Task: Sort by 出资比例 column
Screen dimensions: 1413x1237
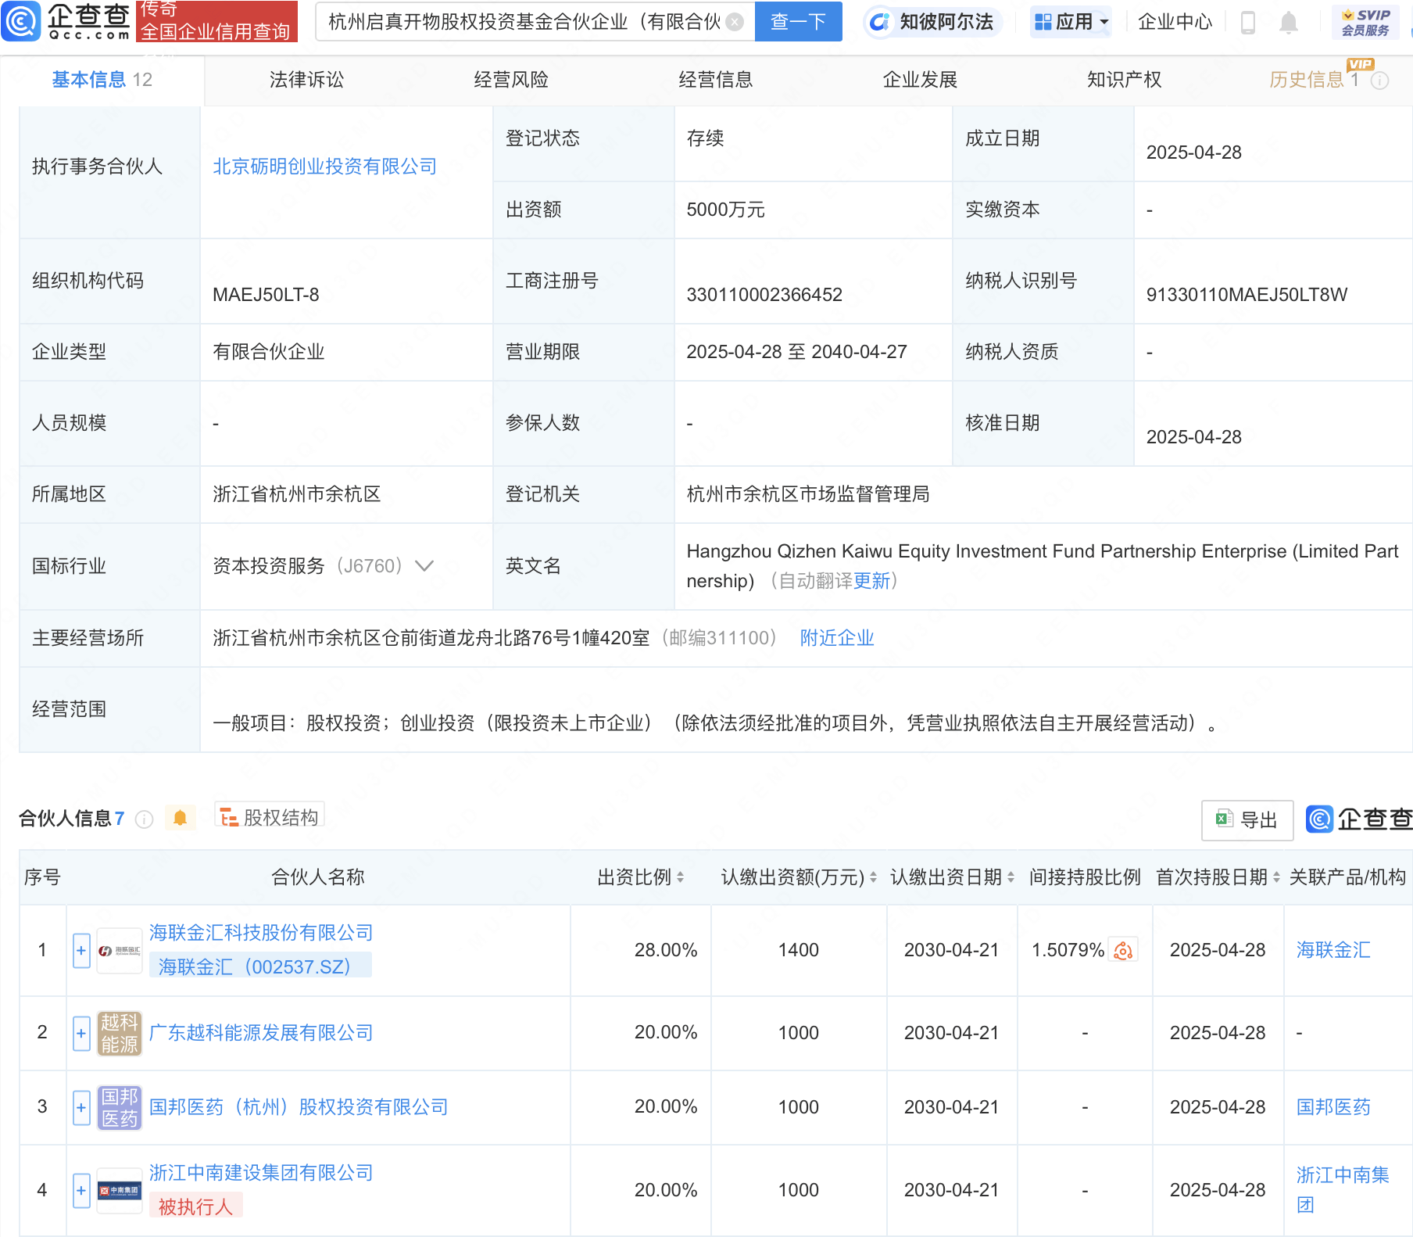Action: point(680,877)
